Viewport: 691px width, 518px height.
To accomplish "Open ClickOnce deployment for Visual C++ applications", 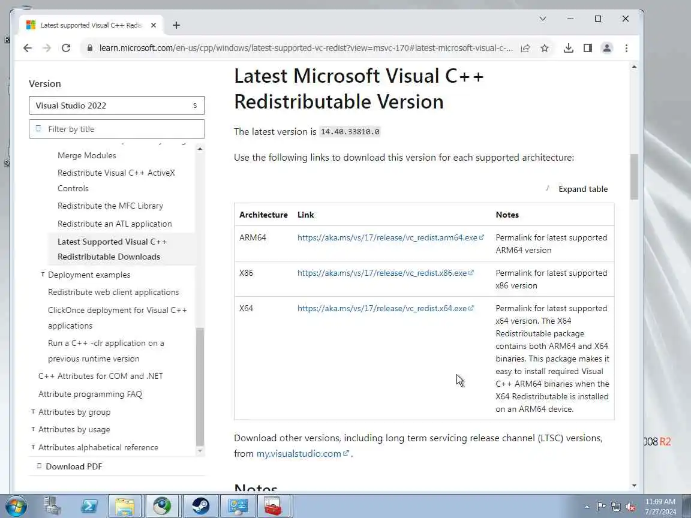I will [x=117, y=318].
